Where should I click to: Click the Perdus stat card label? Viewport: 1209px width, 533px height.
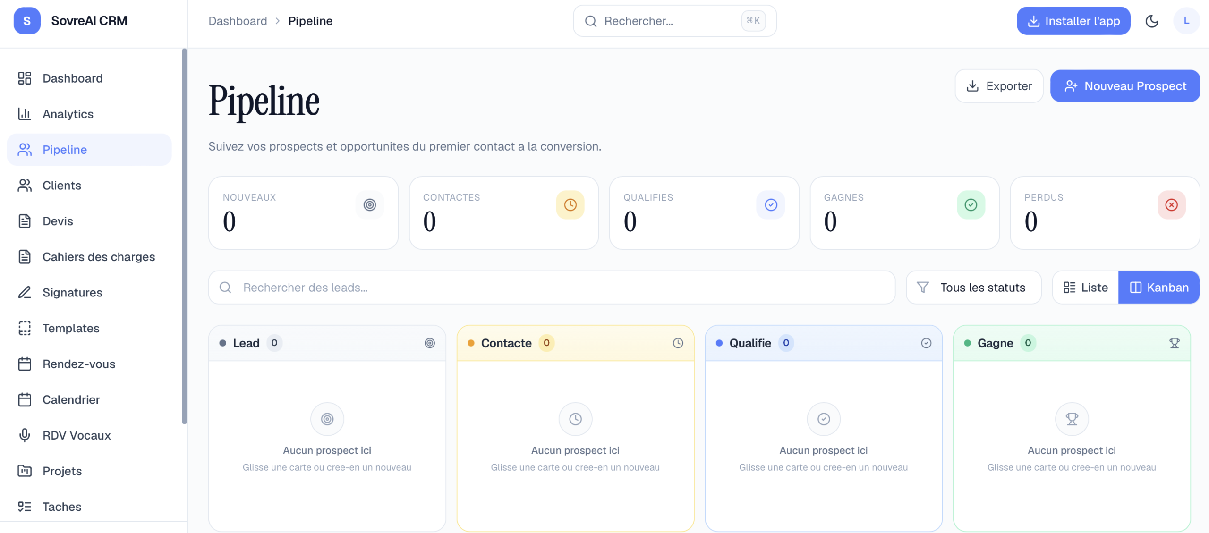click(1044, 197)
